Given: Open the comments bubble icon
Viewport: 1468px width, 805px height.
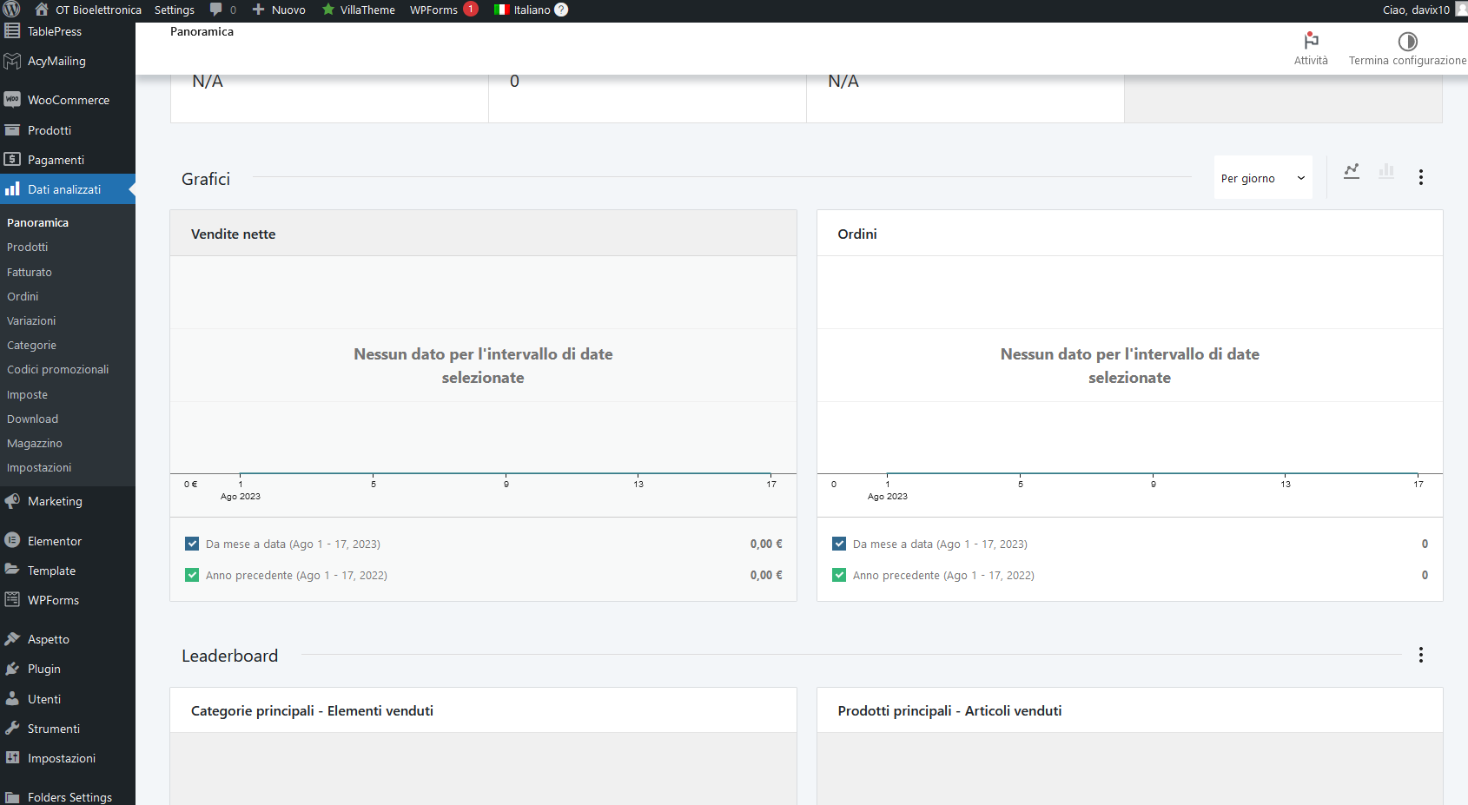Looking at the screenshot, I should 216,10.
